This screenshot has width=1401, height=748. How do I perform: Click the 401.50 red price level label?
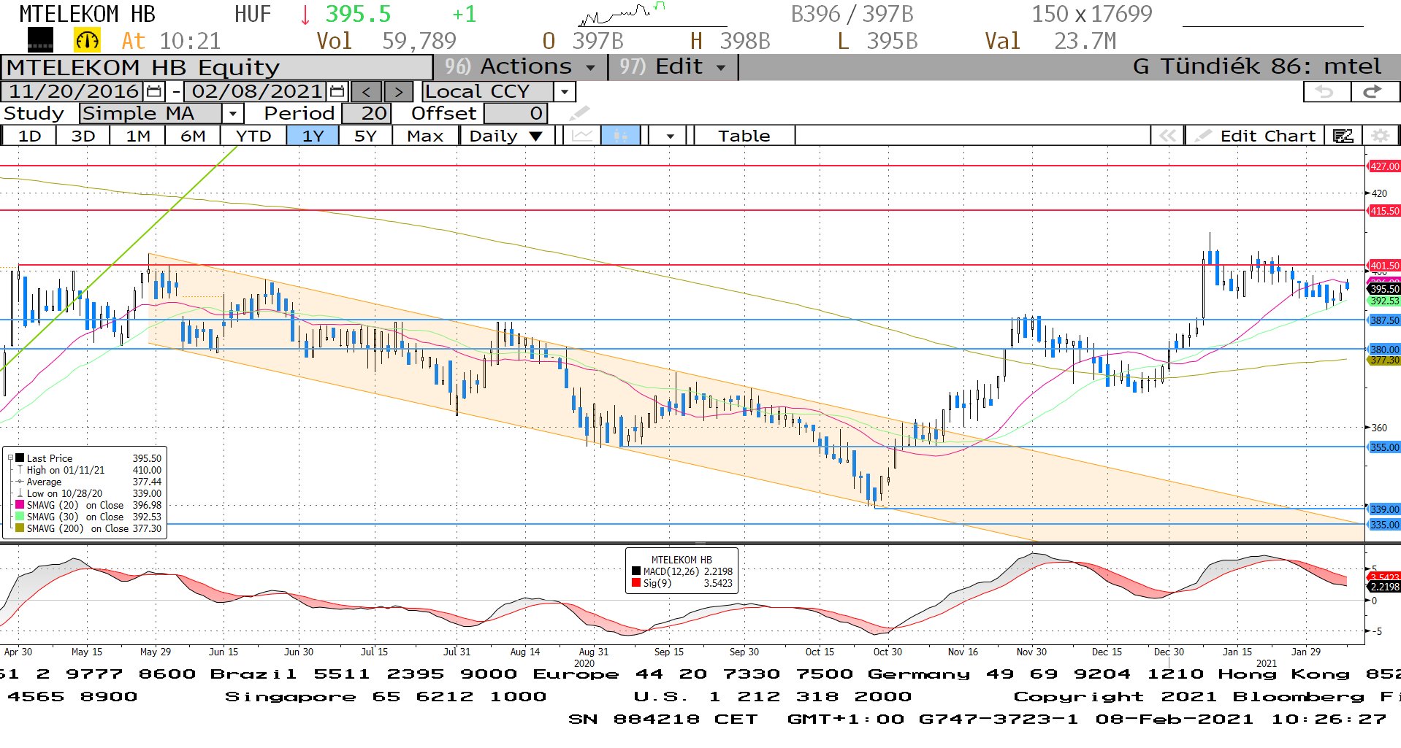click(1383, 266)
